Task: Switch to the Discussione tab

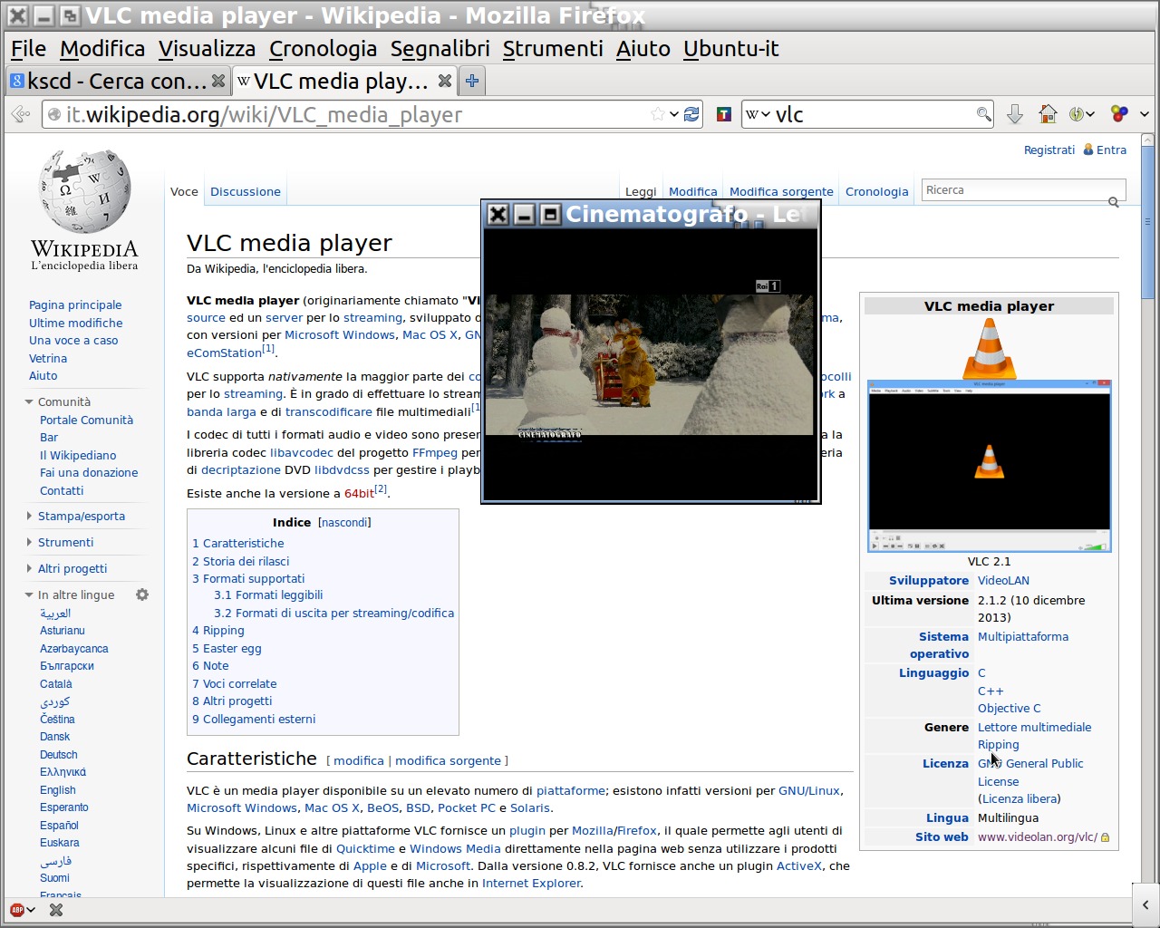Action: [x=246, y=191]
